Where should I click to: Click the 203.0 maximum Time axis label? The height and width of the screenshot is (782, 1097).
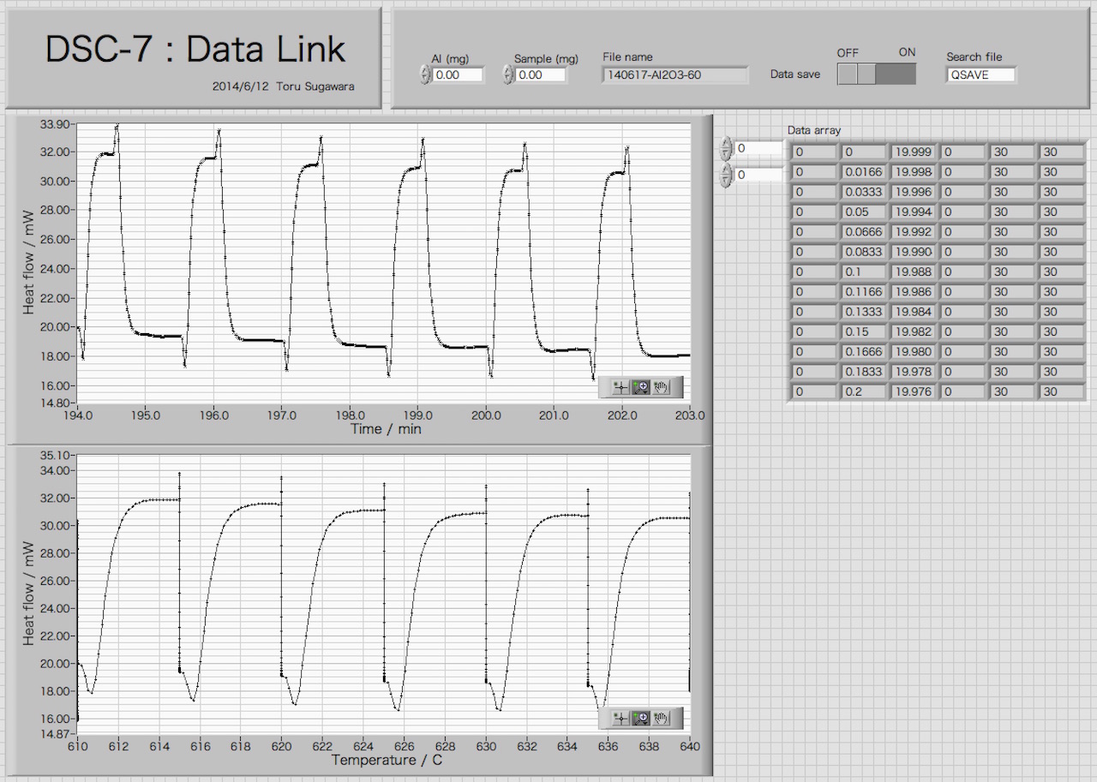point(689,415)
